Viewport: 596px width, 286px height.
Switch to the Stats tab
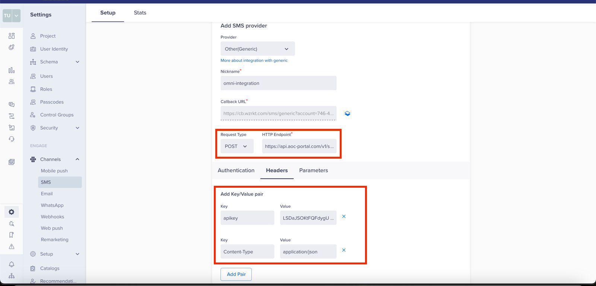(x=140, y=13)
